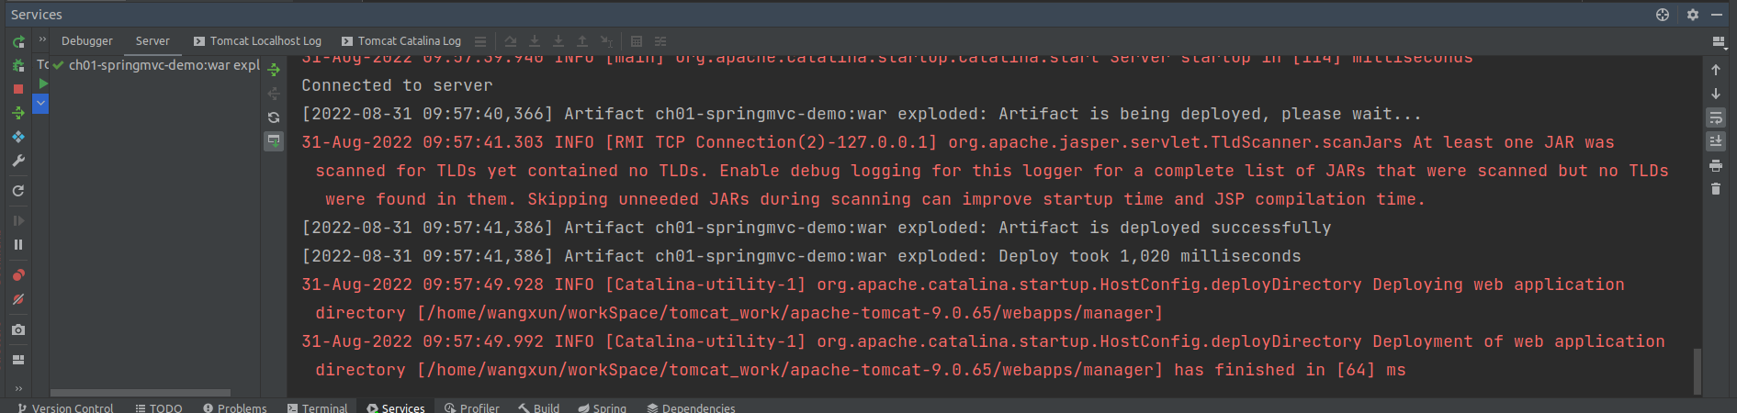This screenshot has height=413, width=1737.
Task: Switch to the Debugger tab
Action: pos(86,41)
